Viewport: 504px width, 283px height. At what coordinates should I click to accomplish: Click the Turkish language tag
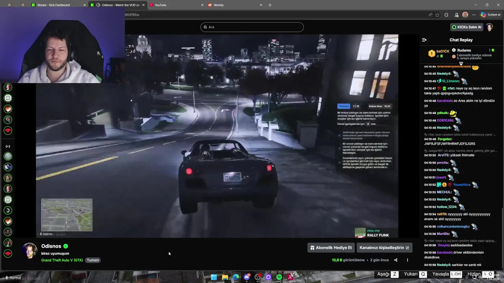tap(93, 260)
